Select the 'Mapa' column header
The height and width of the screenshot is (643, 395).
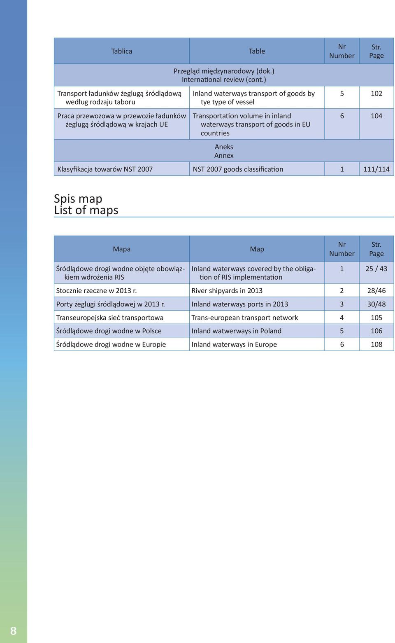[121, 249]
